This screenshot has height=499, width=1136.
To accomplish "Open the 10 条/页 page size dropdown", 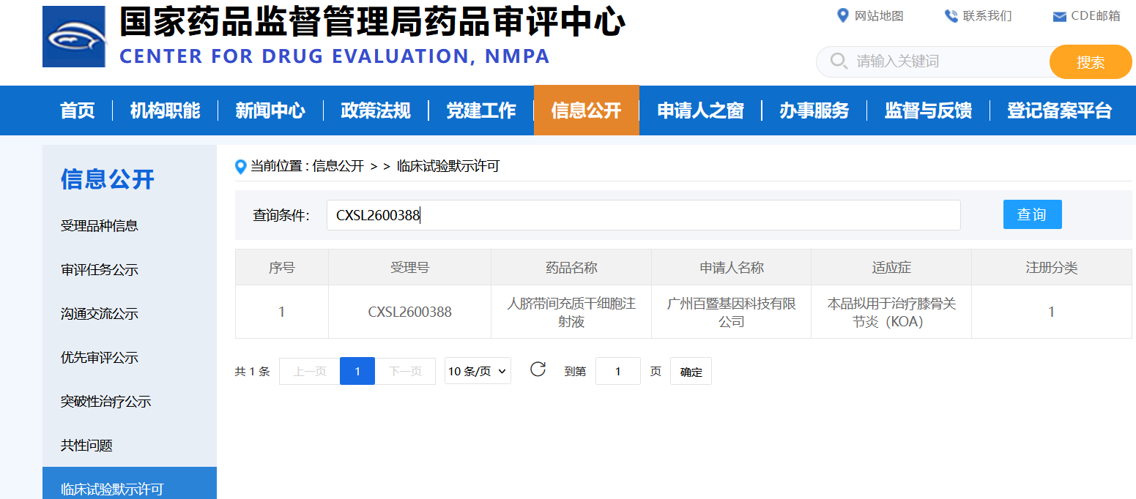I will coord(478,371).
